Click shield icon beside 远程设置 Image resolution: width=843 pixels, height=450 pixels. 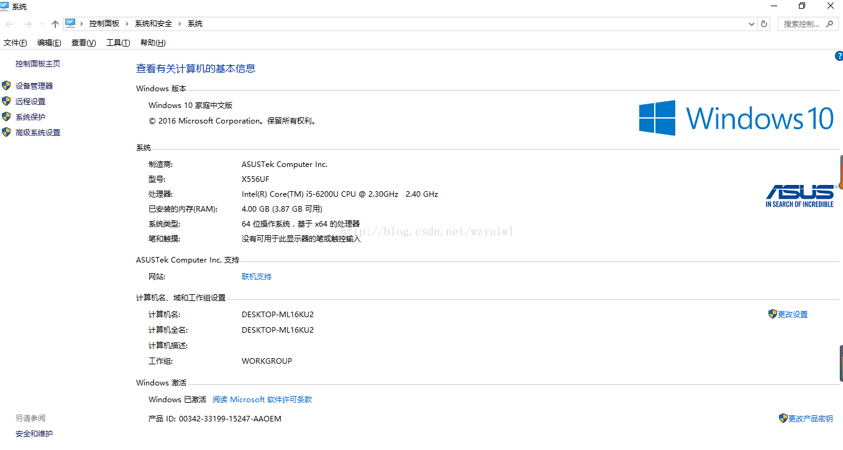pyautogui.click(x=6, y=101)
